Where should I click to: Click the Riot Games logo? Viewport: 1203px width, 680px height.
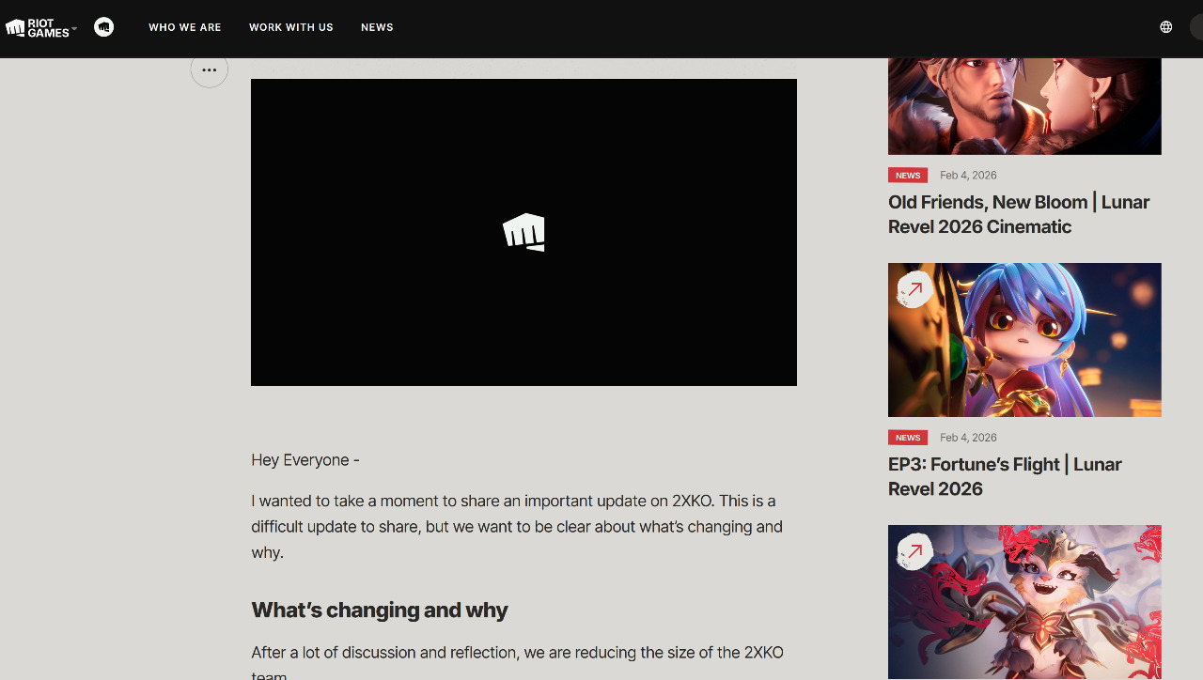click(38, 27)
